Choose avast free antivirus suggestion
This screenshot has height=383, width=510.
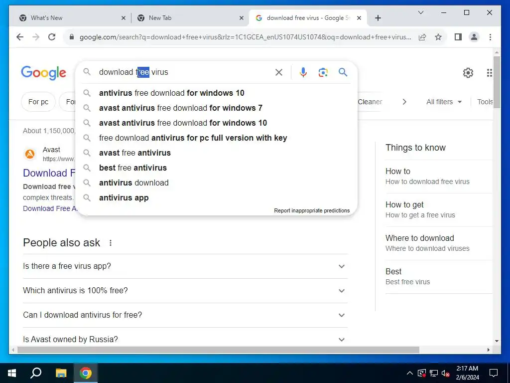[x=217, y=153]
